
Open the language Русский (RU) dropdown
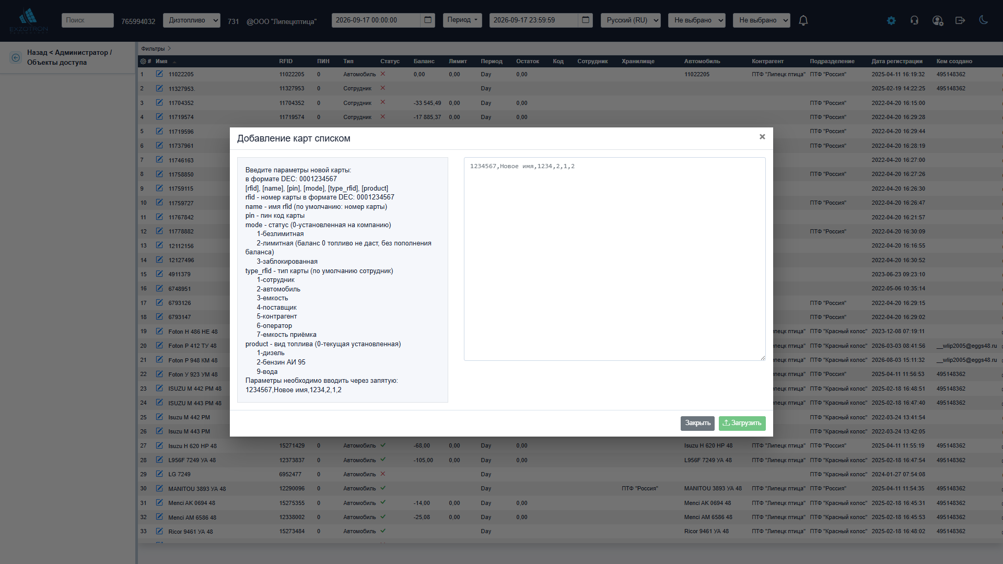point(631,20)
